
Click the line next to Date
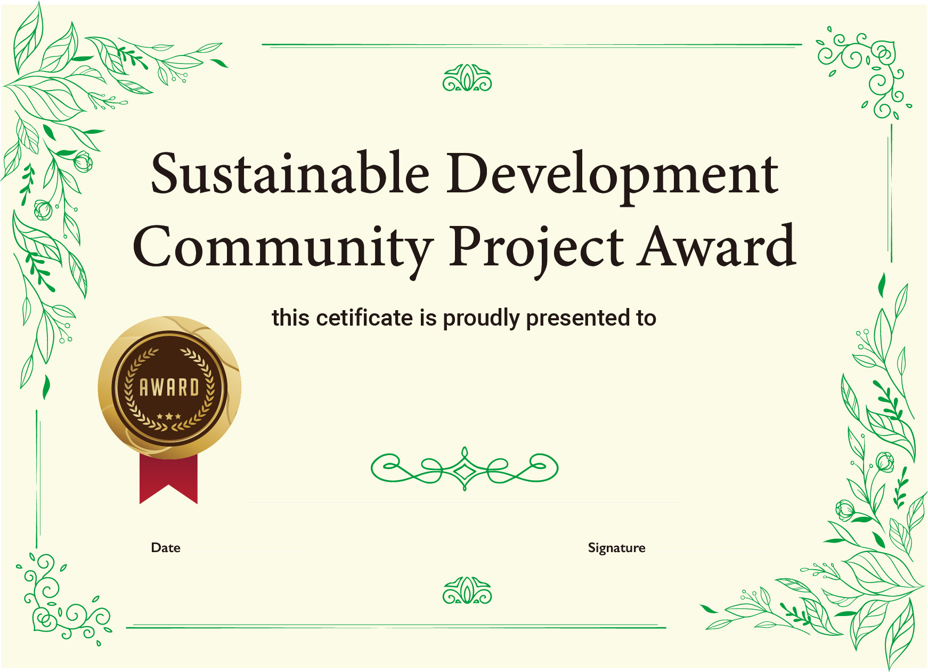[x=249, y=552]
